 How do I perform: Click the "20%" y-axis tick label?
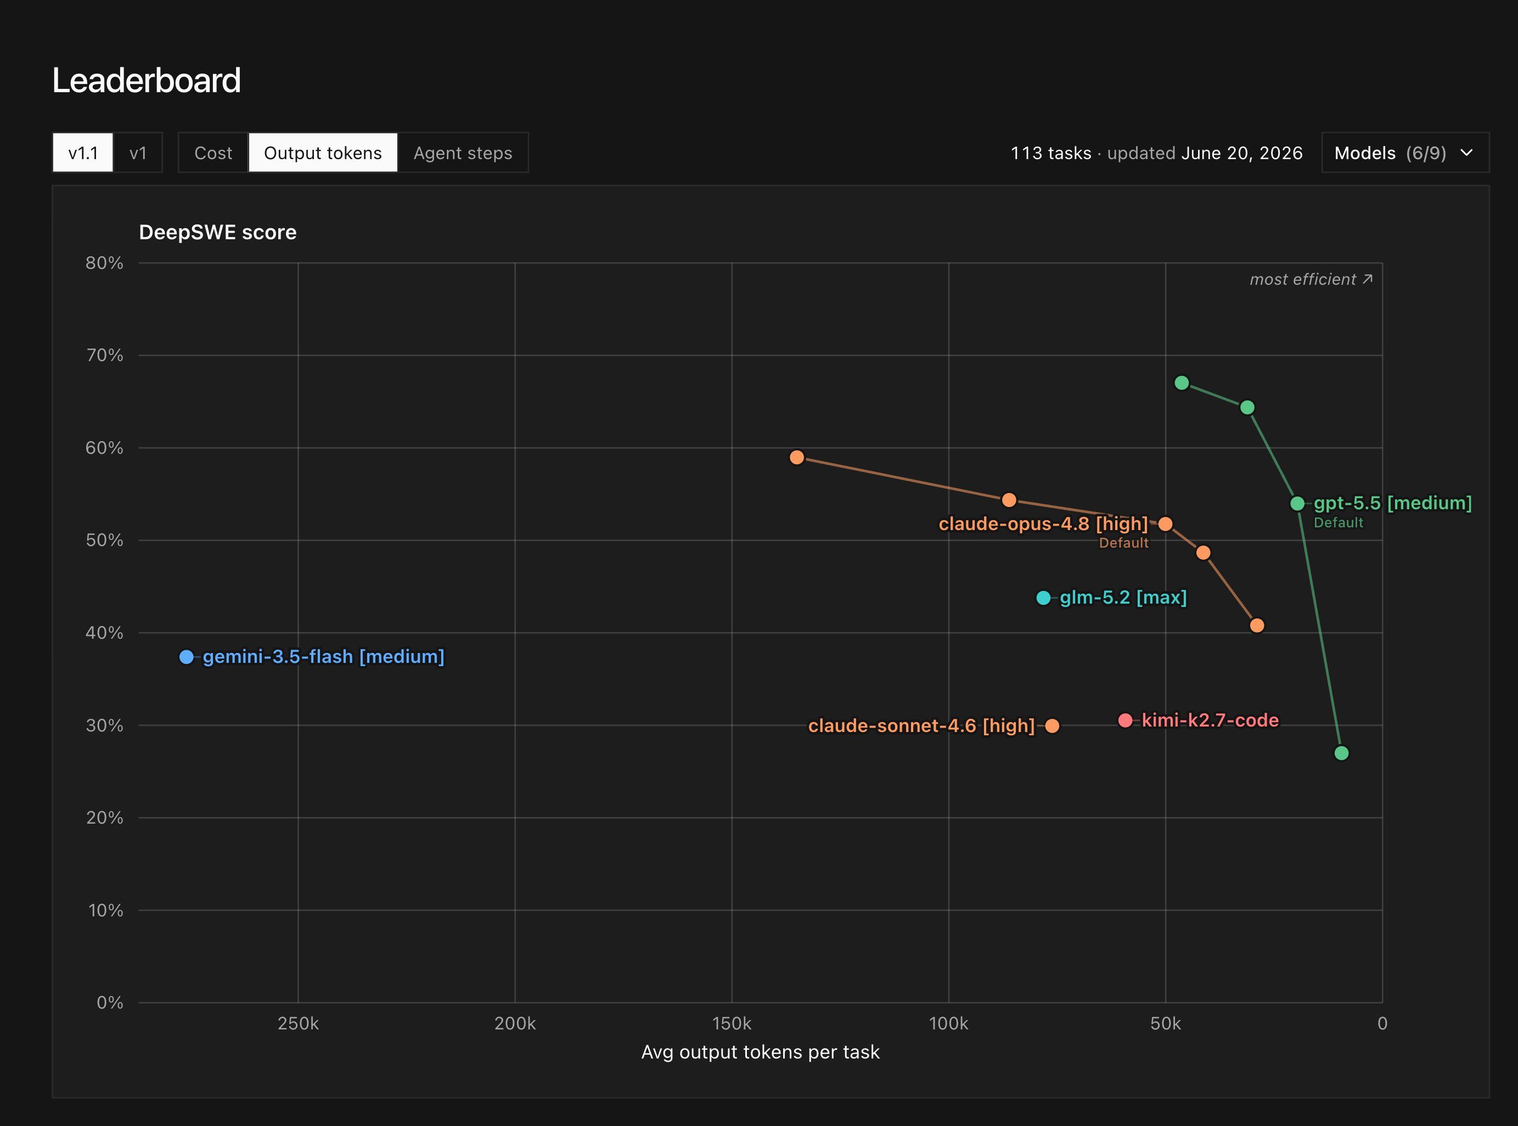(x=104, y=818)
